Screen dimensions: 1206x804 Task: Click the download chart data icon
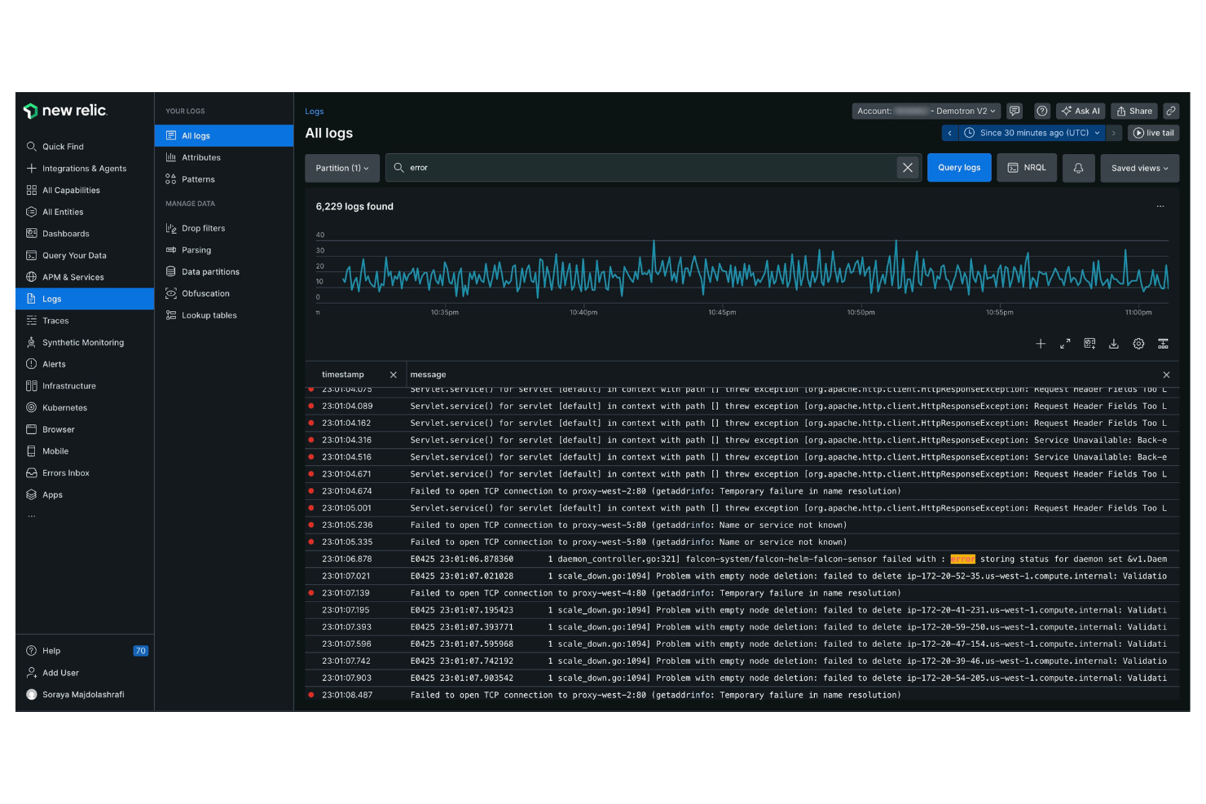[1114, 343]
